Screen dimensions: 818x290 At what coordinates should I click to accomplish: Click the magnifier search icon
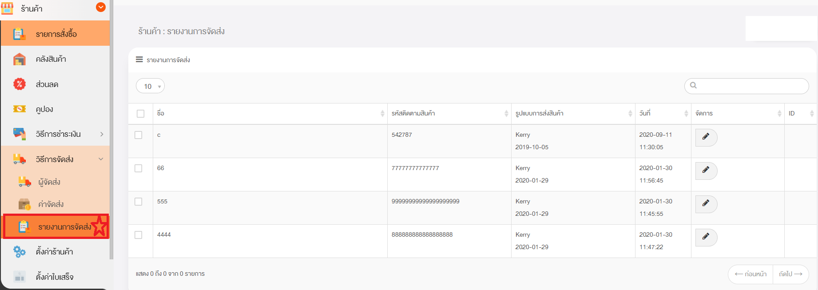[693, 85]
